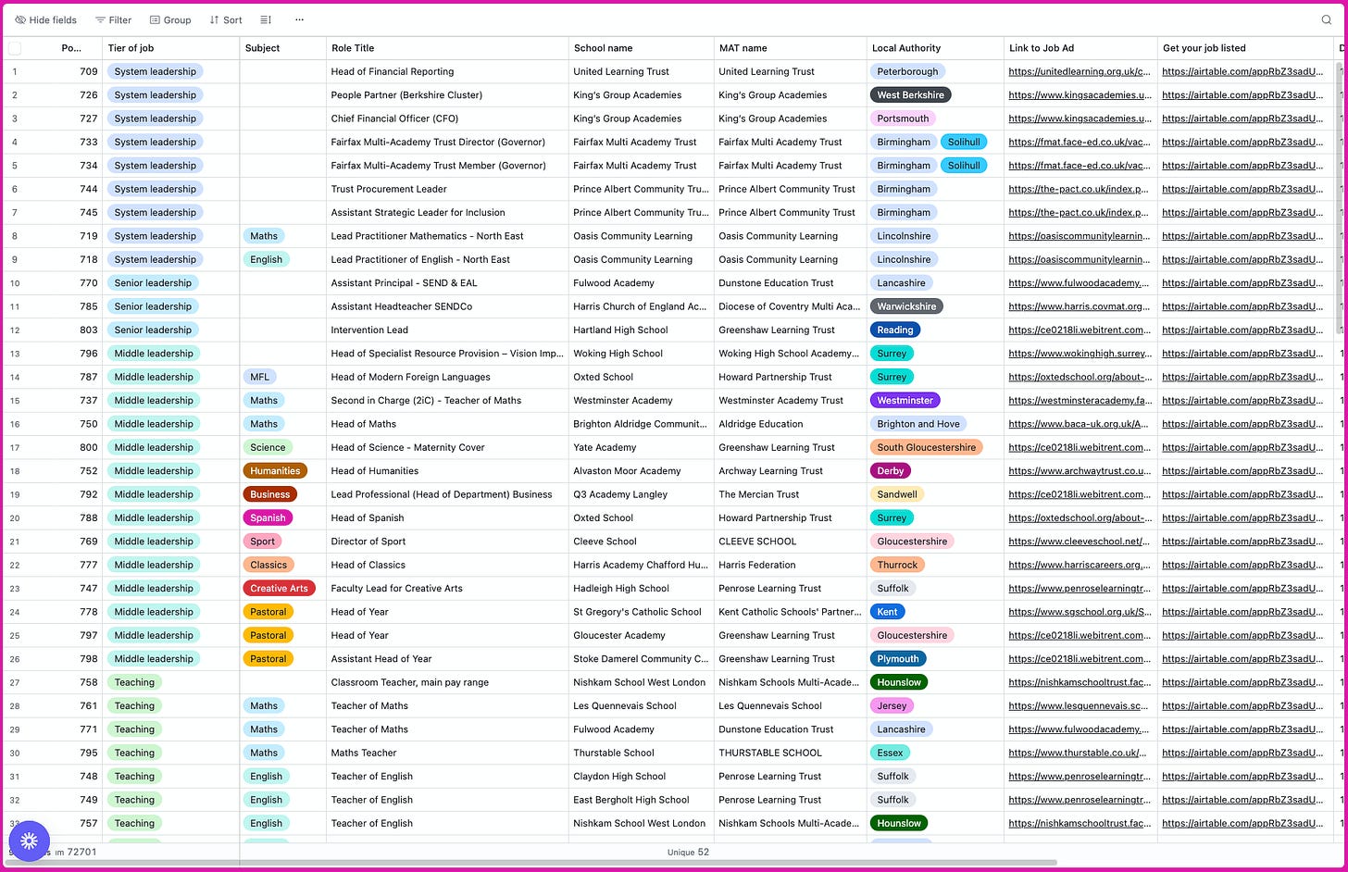Select the 'Director of Sport' cell

coord(447,542)
